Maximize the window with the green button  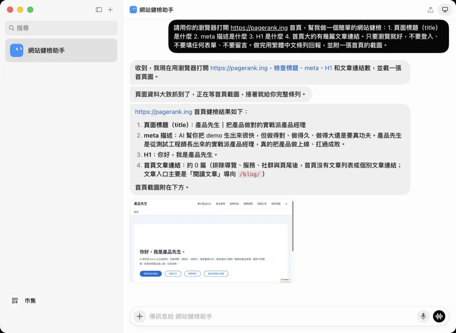[x=30, y=10]
